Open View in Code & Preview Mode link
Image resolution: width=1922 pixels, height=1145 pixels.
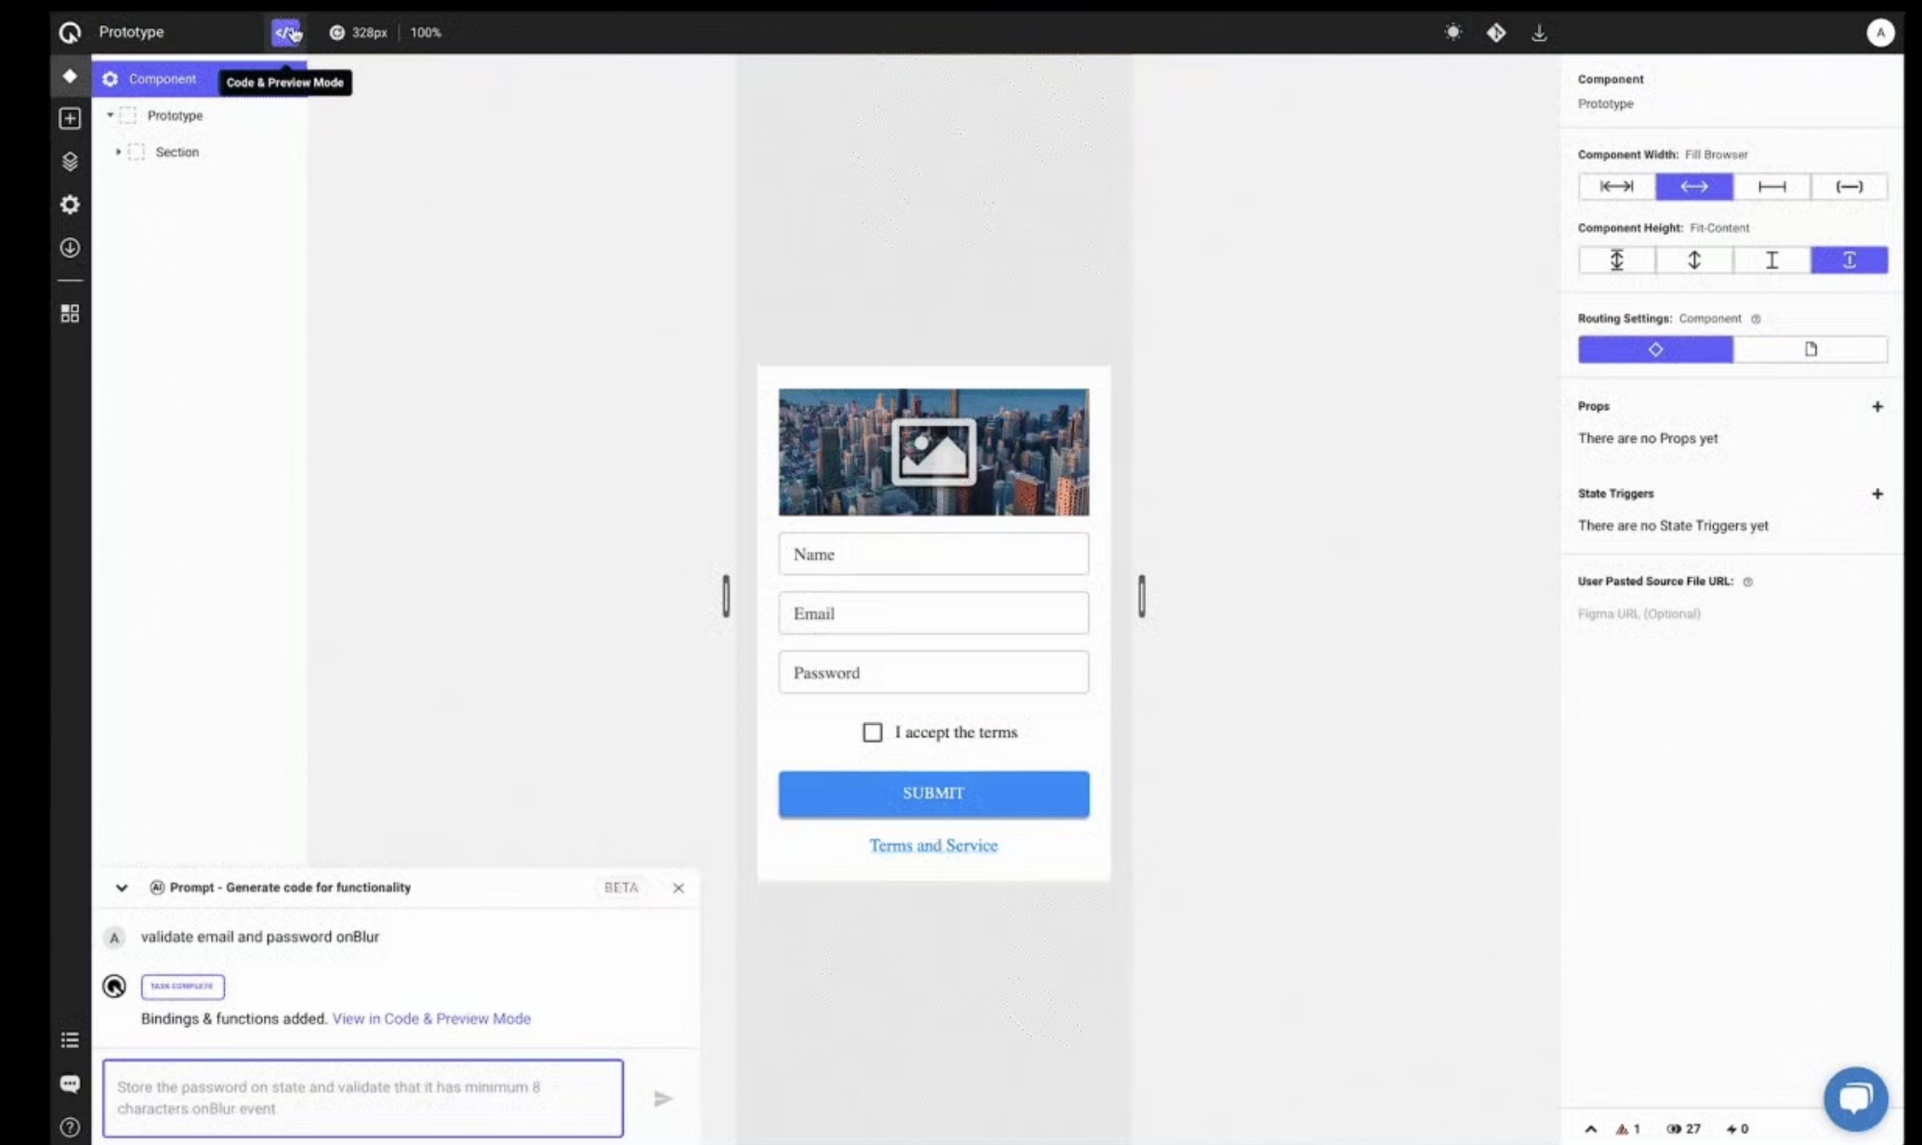point(431,1019)
